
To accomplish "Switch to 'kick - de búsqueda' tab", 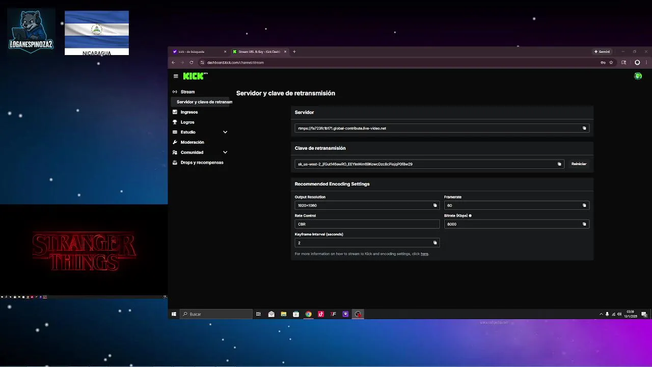I will [x=199, y=51].
